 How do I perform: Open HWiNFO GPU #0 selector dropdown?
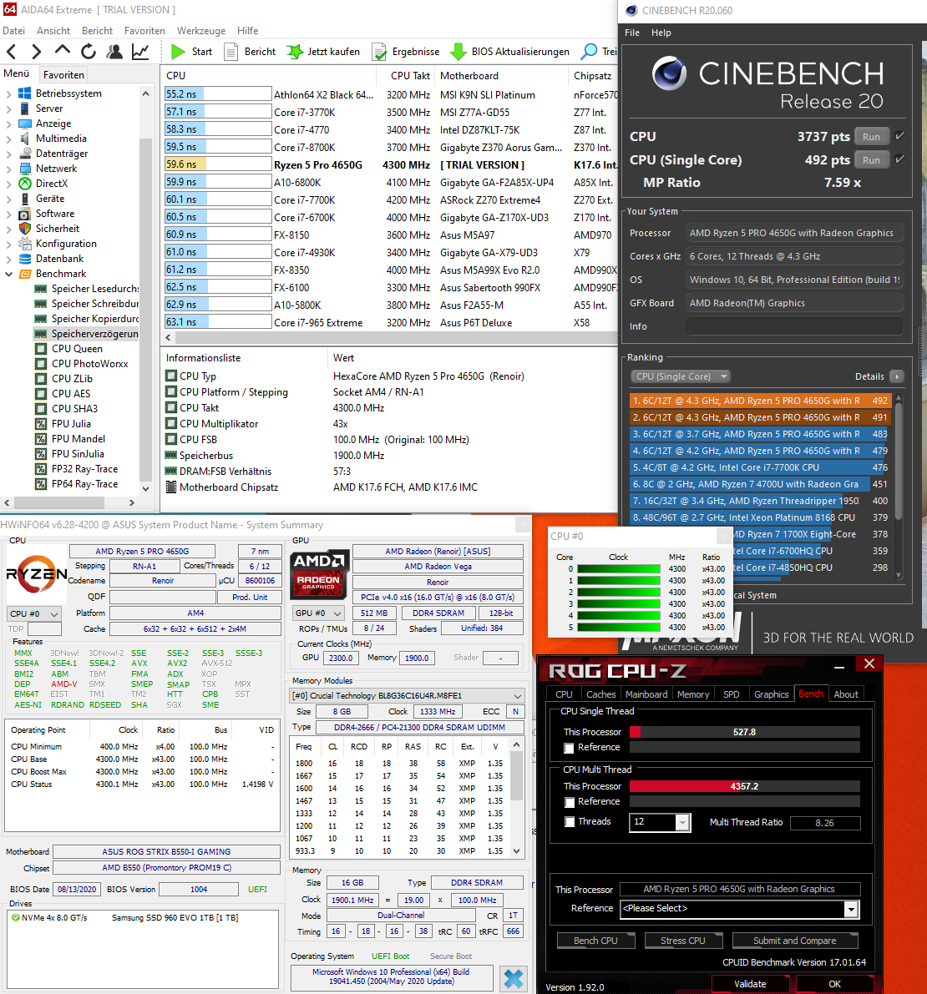[x=318, y=613]
